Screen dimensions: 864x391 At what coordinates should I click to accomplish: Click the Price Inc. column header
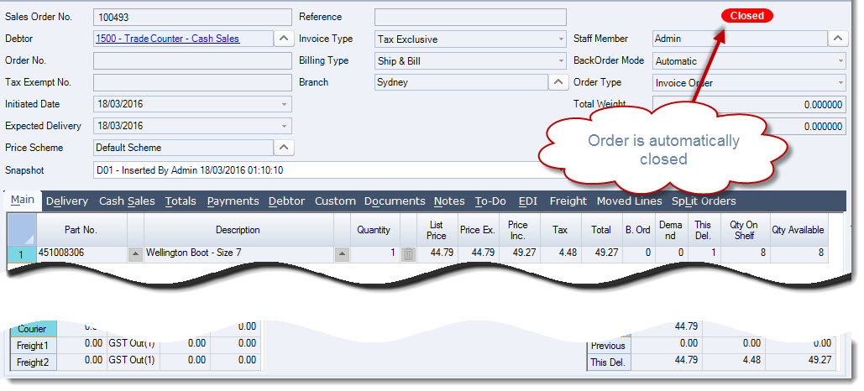(518, 230)
